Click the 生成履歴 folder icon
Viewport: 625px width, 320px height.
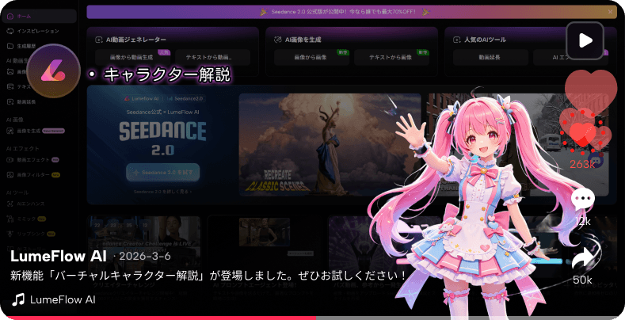10,46
